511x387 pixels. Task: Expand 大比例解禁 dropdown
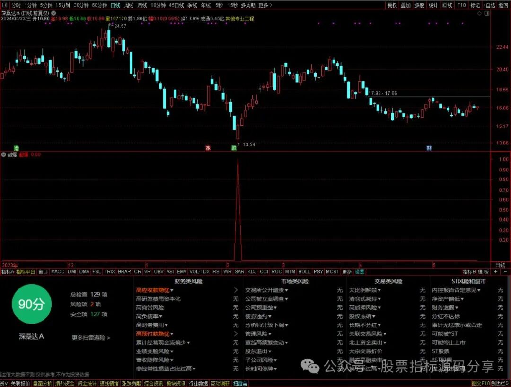(365, 290)
